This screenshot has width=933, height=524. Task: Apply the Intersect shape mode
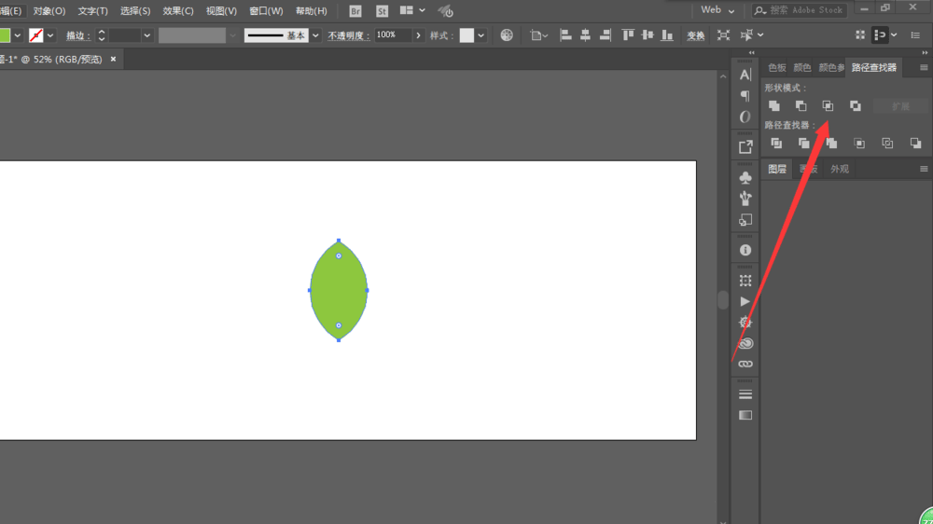point(828,106)
